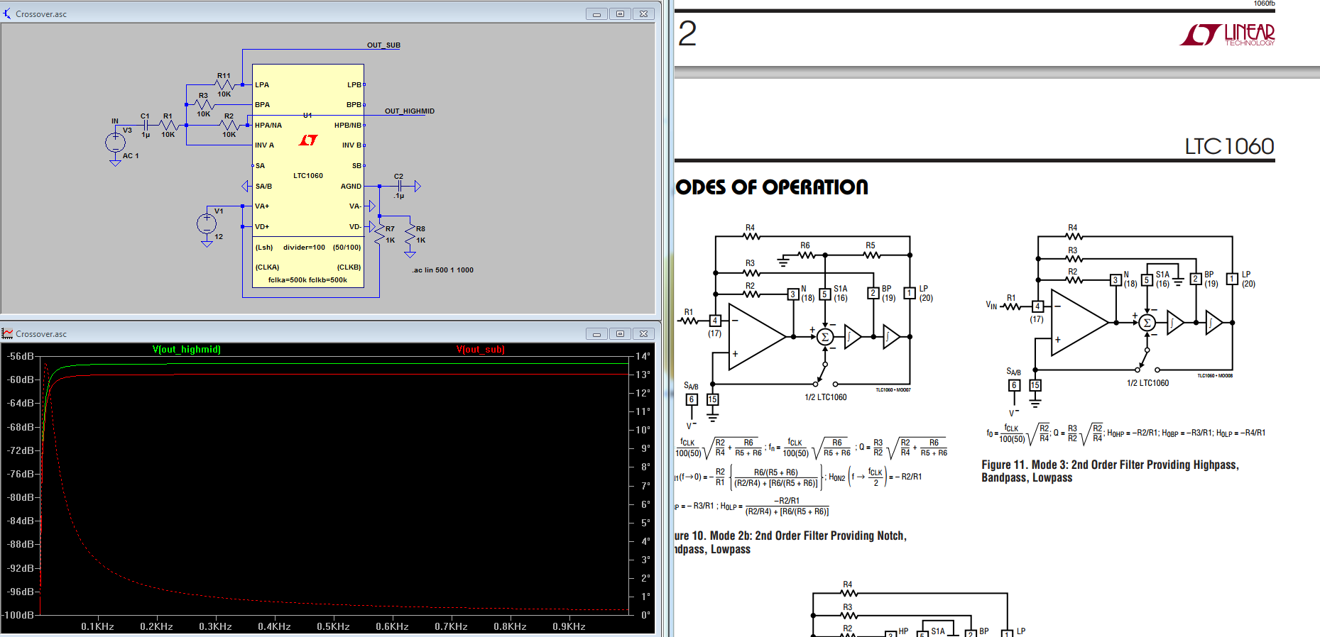Image resolution: width=1320 pixels, height=637 pixels.
Task: Click the V3 AC voltage source symbol
Action: coord(115,142)
